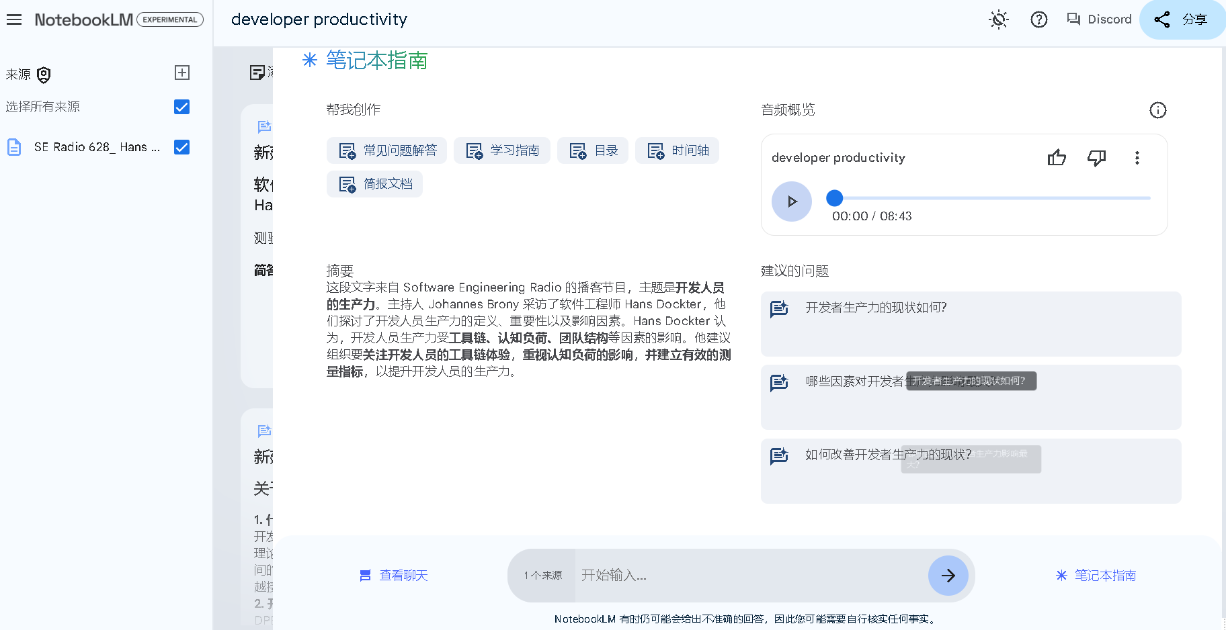Ask 开发者生产力的现状如何? suggested question
Image resolution: width=1226 pixels, height=630 pixels.
tap(971, 324)
